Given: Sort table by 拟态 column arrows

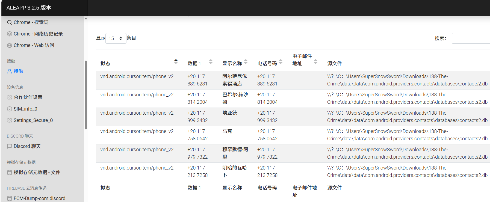Looking at the screenshot, I should tap(176, 61).
